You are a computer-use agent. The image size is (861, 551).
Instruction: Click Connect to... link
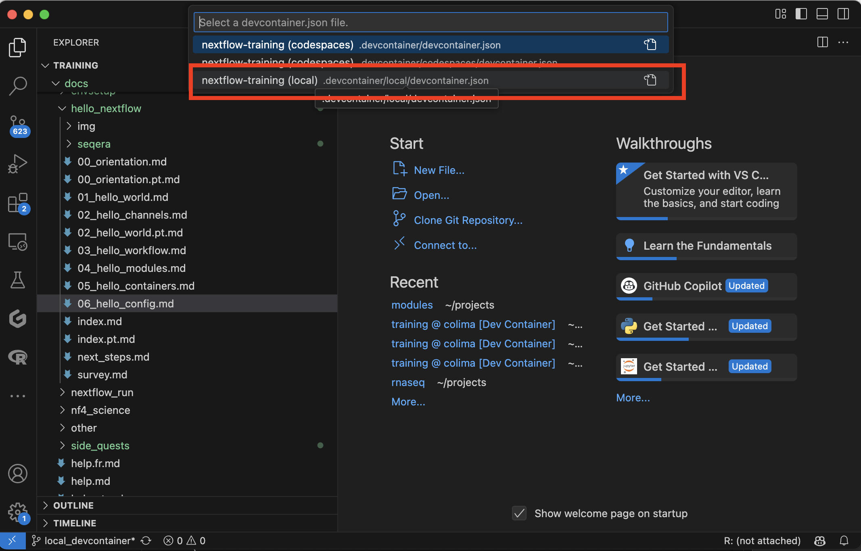(445, 245)
